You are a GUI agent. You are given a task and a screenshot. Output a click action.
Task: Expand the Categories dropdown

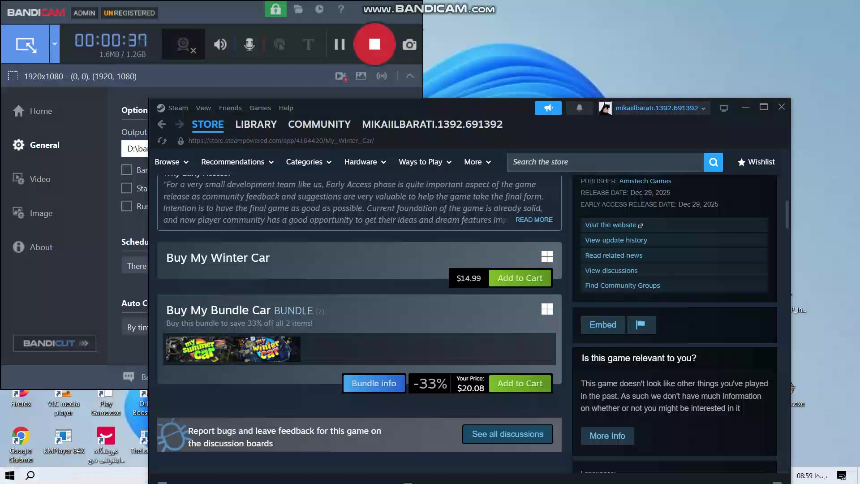pos(309,162)
